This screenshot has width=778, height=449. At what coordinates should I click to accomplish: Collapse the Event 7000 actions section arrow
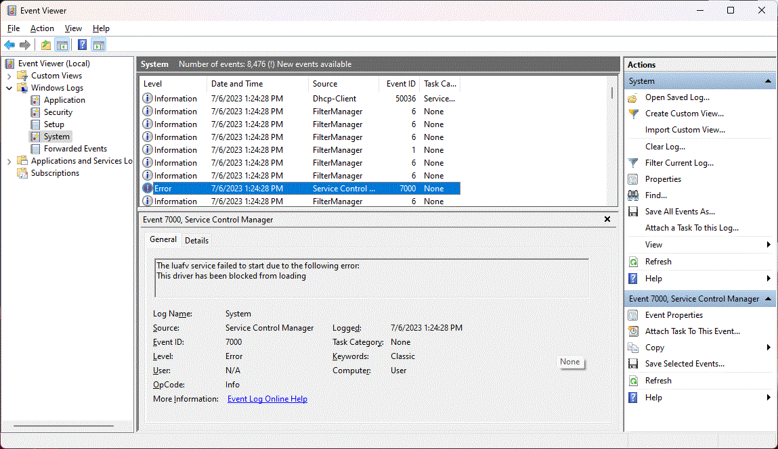click(768, 299)
